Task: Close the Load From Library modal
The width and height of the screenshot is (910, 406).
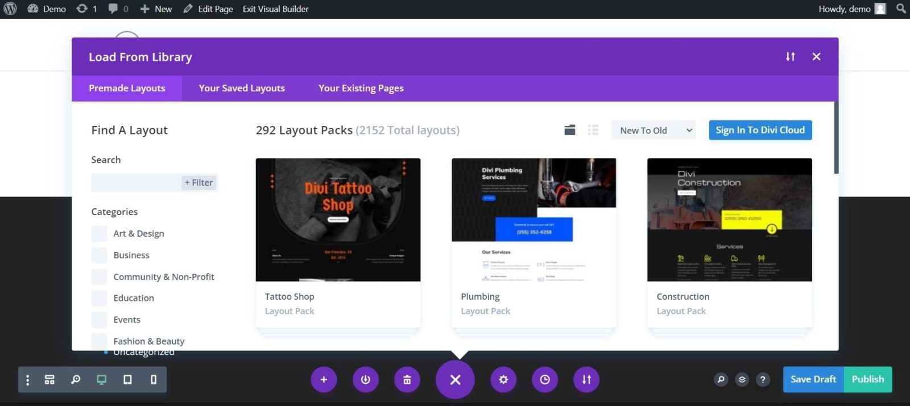Action: [x=816, y=56]
